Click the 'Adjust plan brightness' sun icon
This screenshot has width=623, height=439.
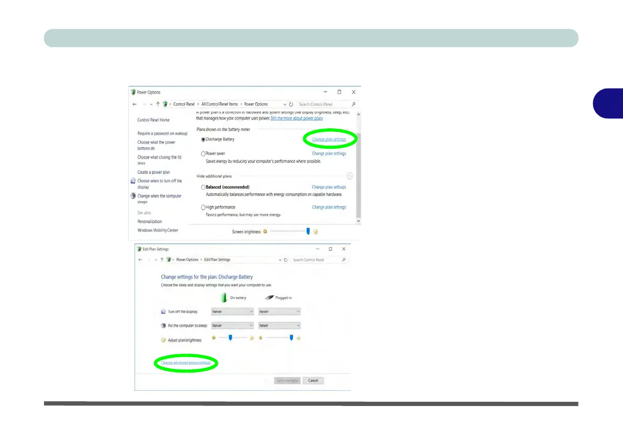point(163,340)
